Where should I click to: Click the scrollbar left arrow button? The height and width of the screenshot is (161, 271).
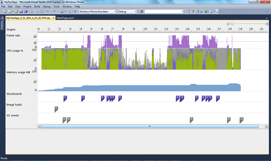coord(39,126)
